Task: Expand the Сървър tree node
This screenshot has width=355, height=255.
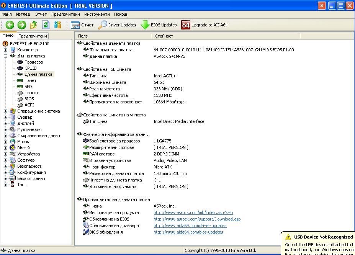Action: pos(5,117)
